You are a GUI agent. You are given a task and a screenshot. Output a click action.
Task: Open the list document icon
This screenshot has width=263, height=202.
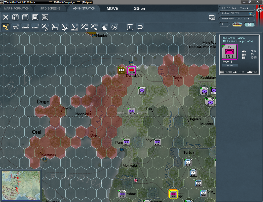pyautogui.click(x=25, y=17)
